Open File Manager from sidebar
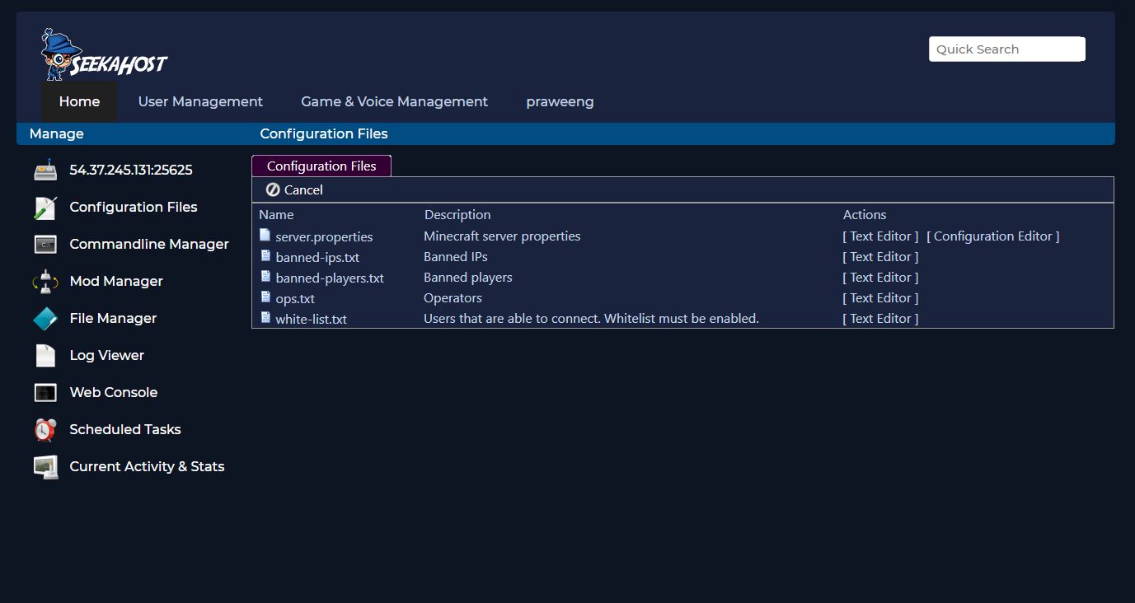This screenshot has width=1135, height=603. click(113, 319)
